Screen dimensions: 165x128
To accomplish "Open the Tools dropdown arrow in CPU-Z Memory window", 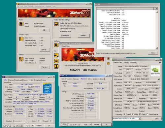I will point(90,124).
